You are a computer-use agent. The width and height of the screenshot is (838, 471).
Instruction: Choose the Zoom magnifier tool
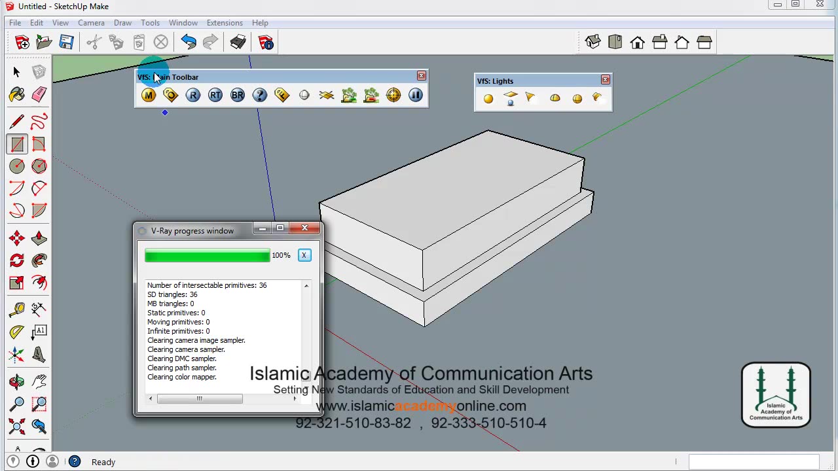pos(17,404)
